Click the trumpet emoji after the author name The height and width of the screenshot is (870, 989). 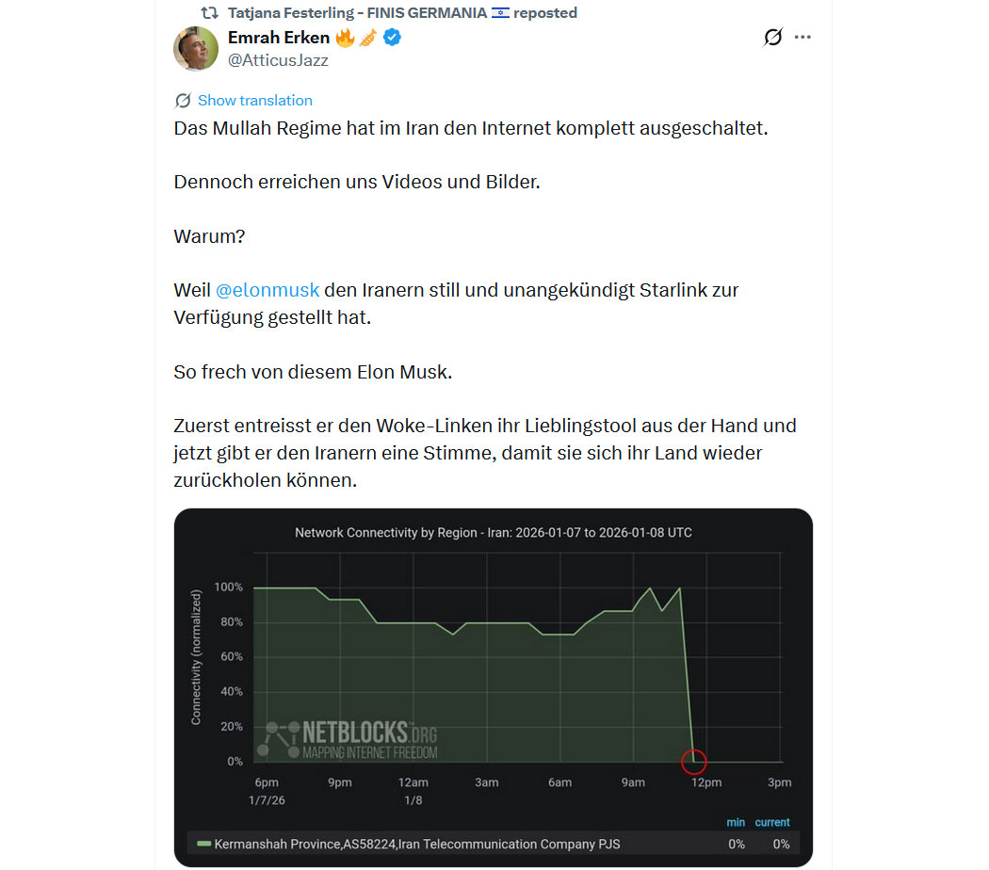click(367, 38)
